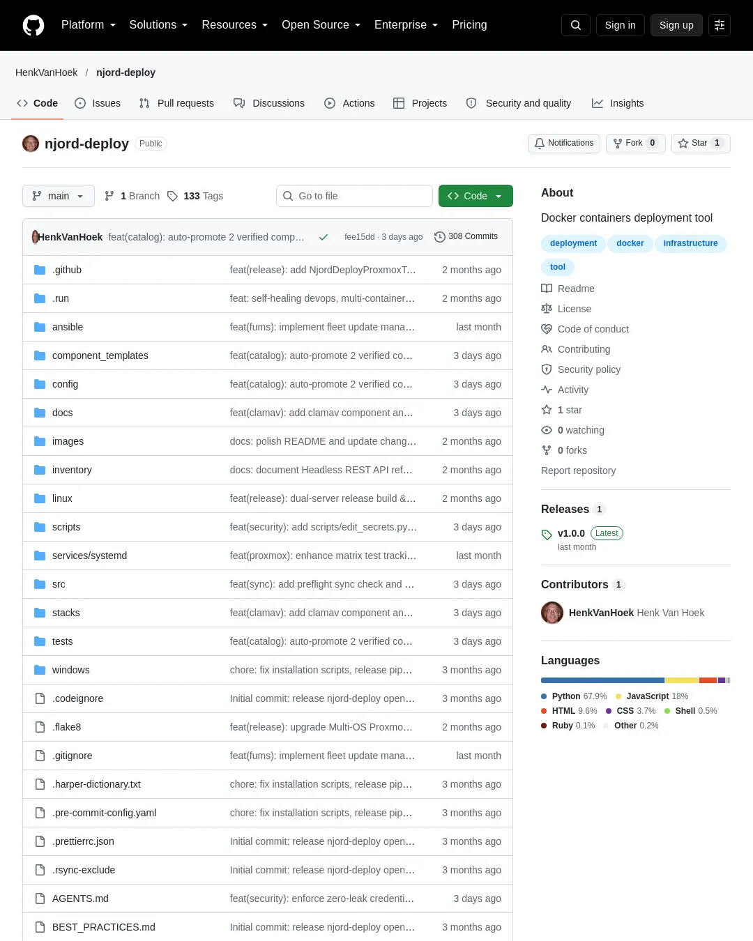This screenshot has height=941, width=753.
Task: Click the .gitignore file icon
Action: coord(40,756)
